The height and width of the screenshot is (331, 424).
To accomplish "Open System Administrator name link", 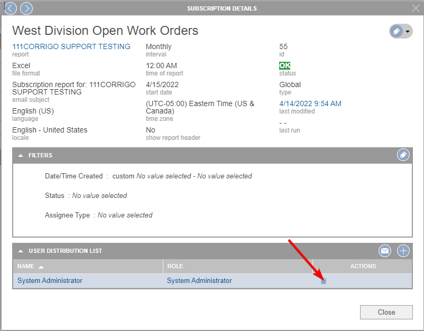I will point(50,281).
